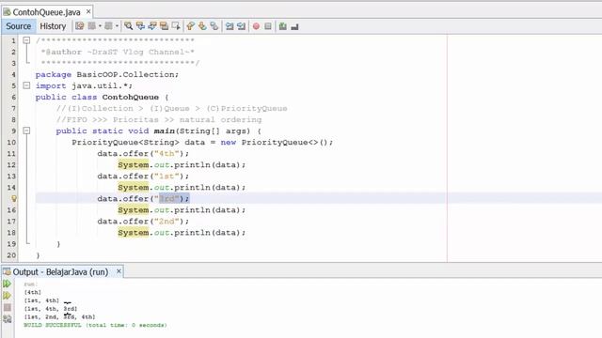Click the [1st, 2nd, 3rd, 4th] output line
Image resolution: width=602 pixels, height=338 pixels.
(x=59, y=317)
